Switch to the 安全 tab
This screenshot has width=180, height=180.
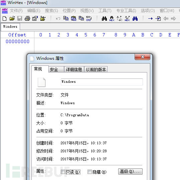tap(56, 69)
